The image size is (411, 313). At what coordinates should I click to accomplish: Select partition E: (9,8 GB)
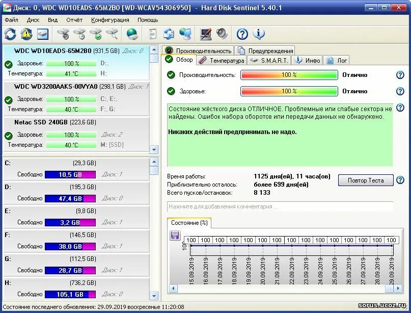[x=76, y=217]
